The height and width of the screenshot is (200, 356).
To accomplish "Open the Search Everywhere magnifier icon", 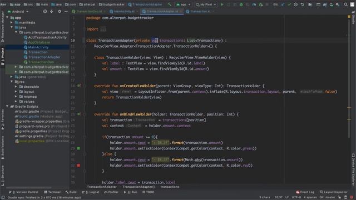I will tap(345, 4).
